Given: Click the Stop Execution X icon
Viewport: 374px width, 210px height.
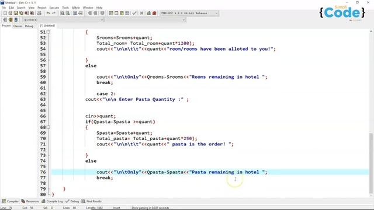Looking at the screenshot, I should click(141, 13).
